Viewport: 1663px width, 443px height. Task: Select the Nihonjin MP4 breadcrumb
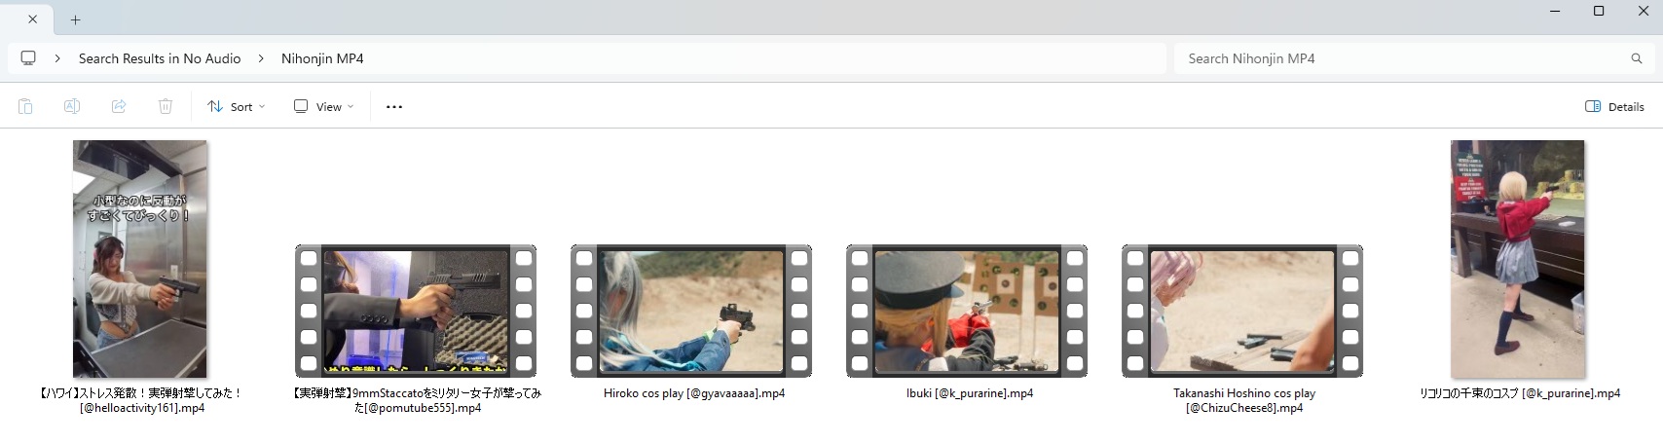[x=322, y=58]
